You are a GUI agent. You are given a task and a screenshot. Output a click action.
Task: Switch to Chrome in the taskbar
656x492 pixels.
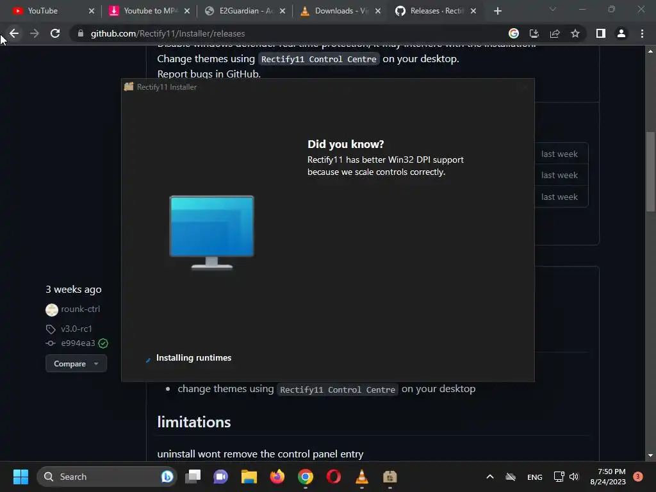coord(306,477)
